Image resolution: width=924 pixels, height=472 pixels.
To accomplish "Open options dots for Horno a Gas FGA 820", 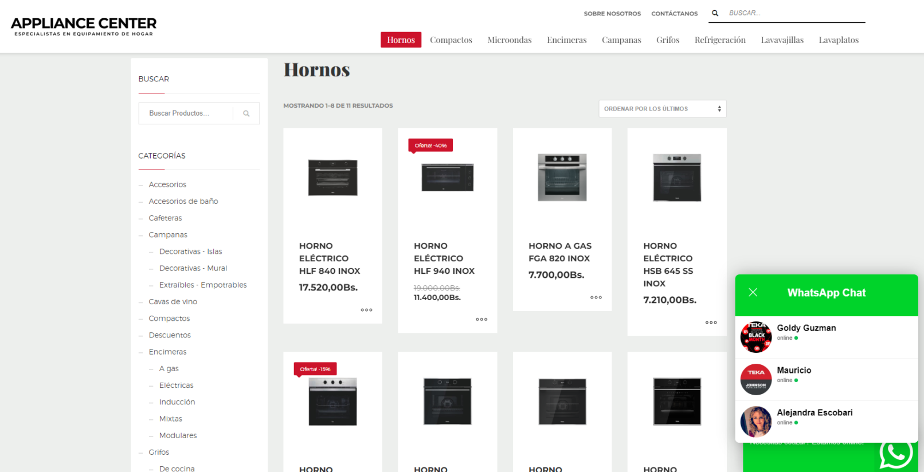I will point(596,298).
